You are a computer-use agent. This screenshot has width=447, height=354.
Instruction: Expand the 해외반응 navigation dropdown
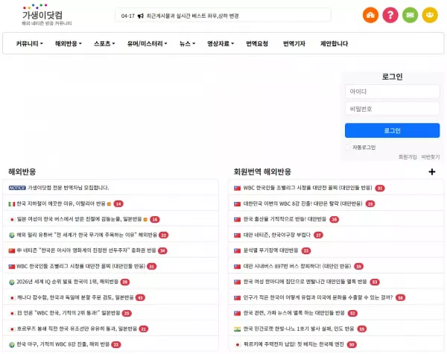[69, 44]
